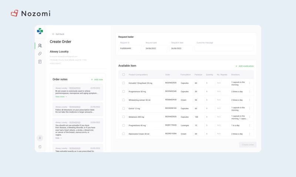Open row menu for Whitenining extract 50 ml
The width and height of the screenshot is (296, 177).
point(249,100)
